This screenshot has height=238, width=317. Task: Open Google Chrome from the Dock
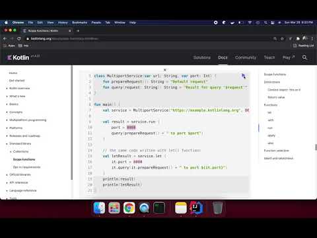(x=129, y=208)
